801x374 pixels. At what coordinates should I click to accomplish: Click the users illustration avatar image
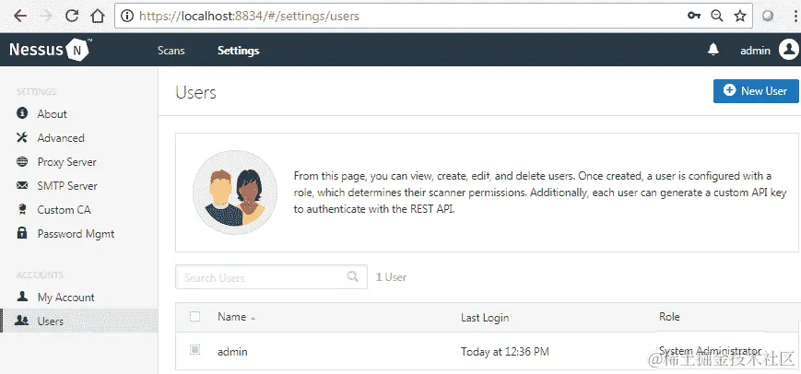click(x=235, y=193)
